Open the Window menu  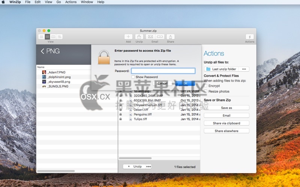click(87, 2)
